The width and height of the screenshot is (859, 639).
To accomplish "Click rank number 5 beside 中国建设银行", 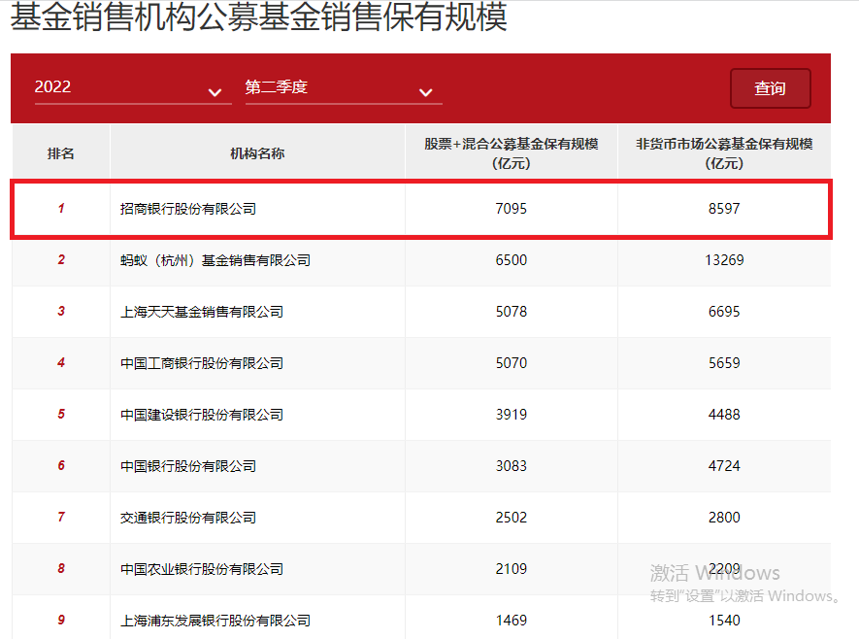I will (61, 415).
